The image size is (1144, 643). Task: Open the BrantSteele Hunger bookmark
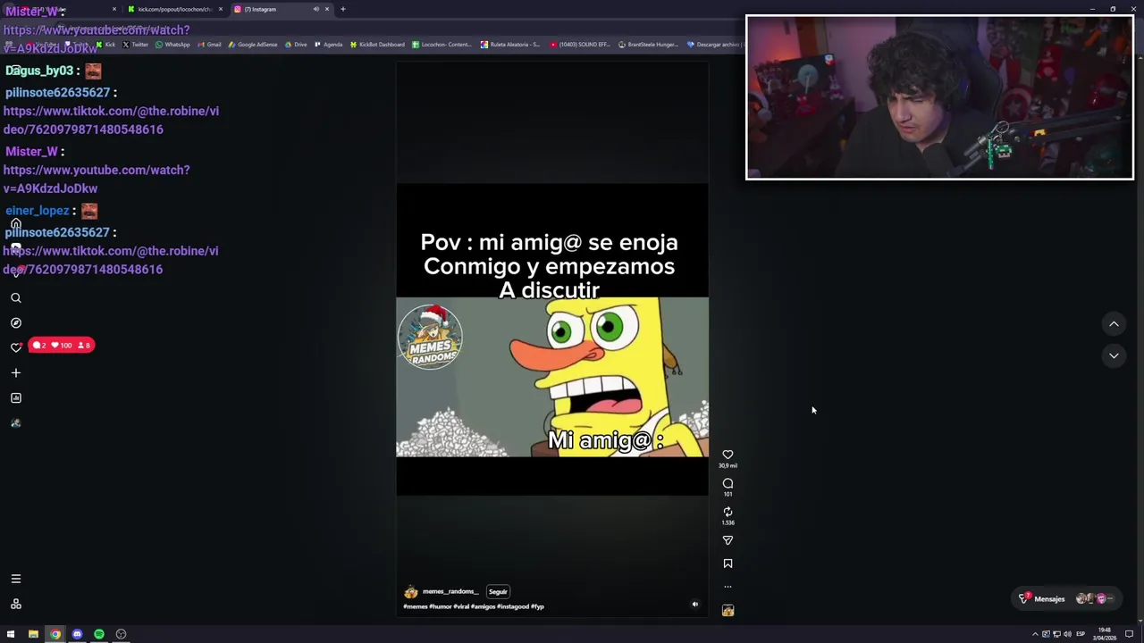click(649, 45)
